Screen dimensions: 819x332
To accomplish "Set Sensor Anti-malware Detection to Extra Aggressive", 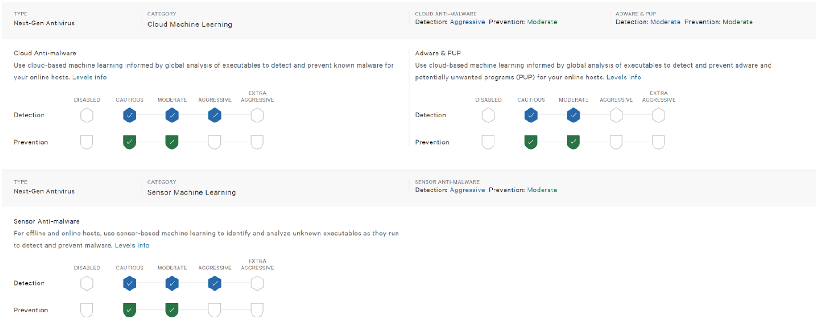I will pyautogui.click(x=257, y=283).
